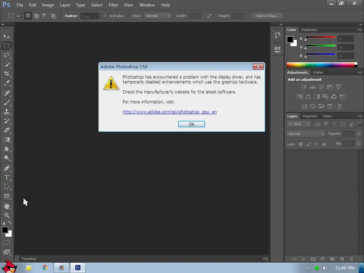
Task: Open the Opacity dropdown arrow
Action: click(359, 134)
